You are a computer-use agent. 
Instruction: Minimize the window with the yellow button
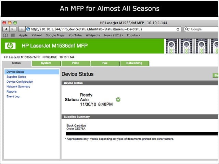click(10, 23)
